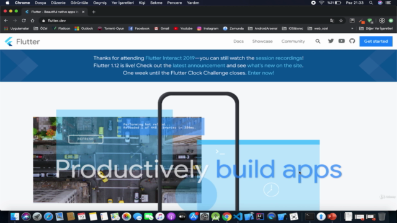Open the Sekme menu
Screen dimensions: 397x223
[x=156, y=2]
